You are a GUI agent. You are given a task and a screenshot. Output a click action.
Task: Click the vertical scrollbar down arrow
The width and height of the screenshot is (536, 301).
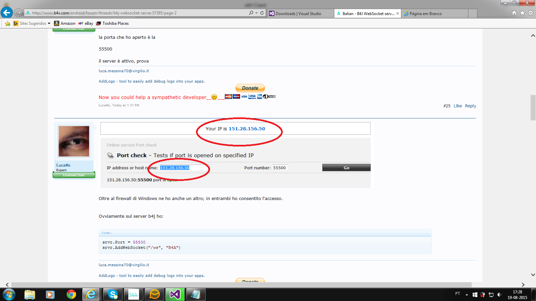click(533, 275)
